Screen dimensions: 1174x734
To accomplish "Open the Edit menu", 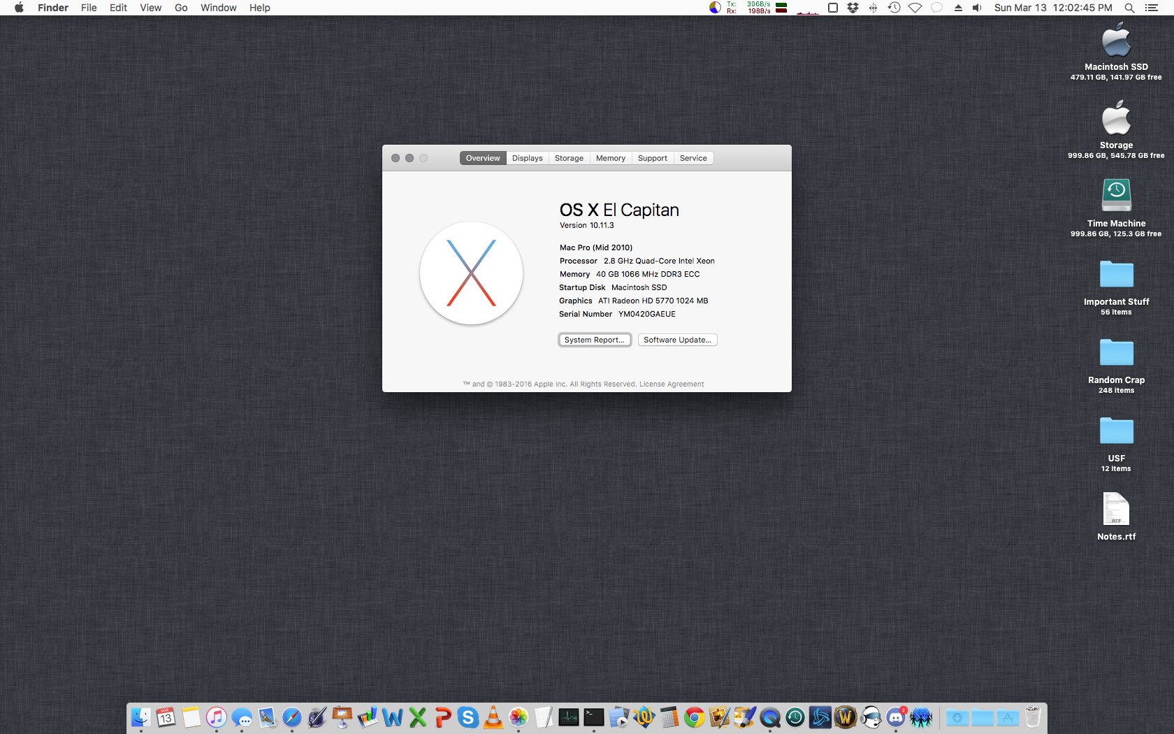I will [x=118, y=8].
